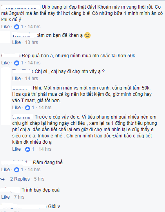165x212 pixels.
Task: Click the like reaction icon on the 'Đảm đang thế' comment
Action: pos(16,170)
